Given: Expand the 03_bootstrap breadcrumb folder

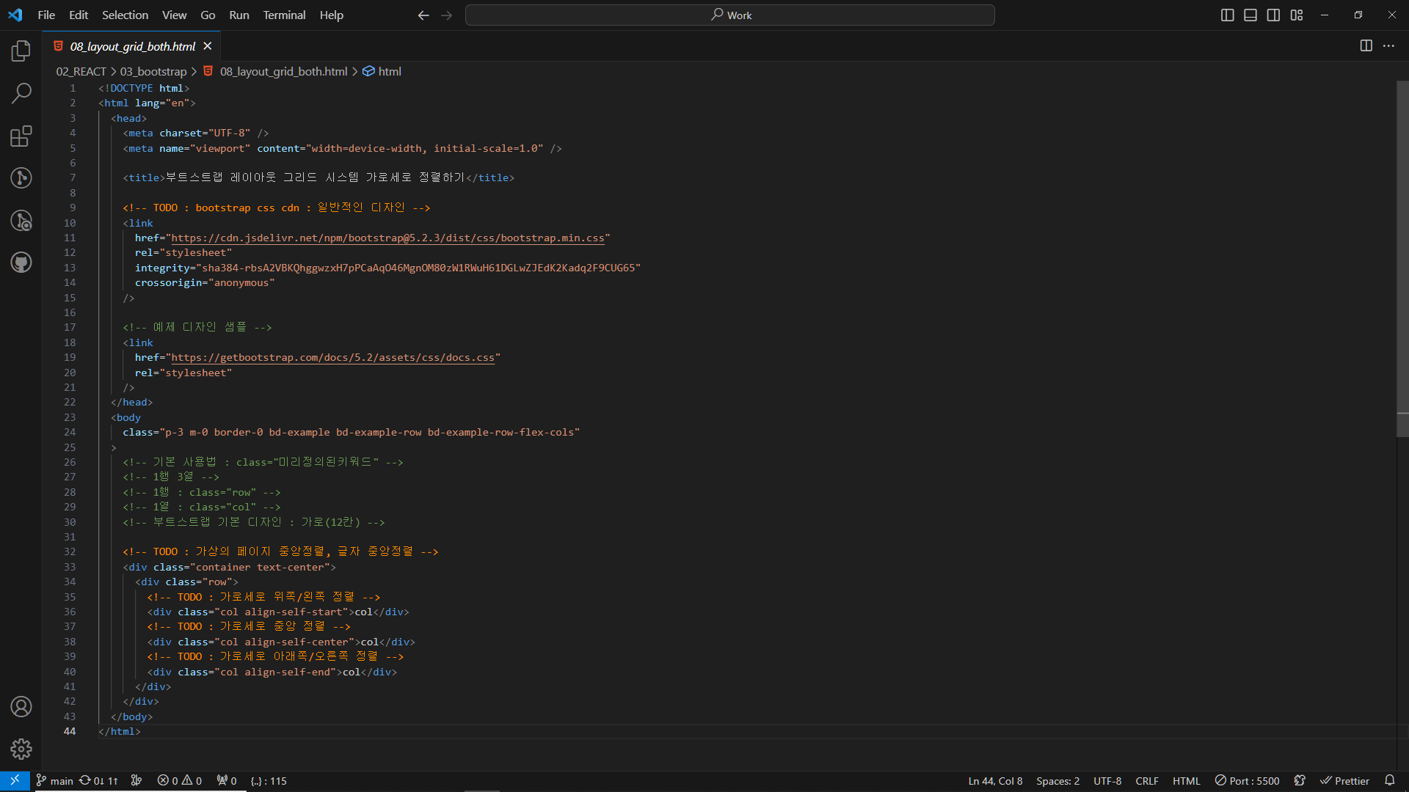Looking at the screenshot, I should coord(153,71).
